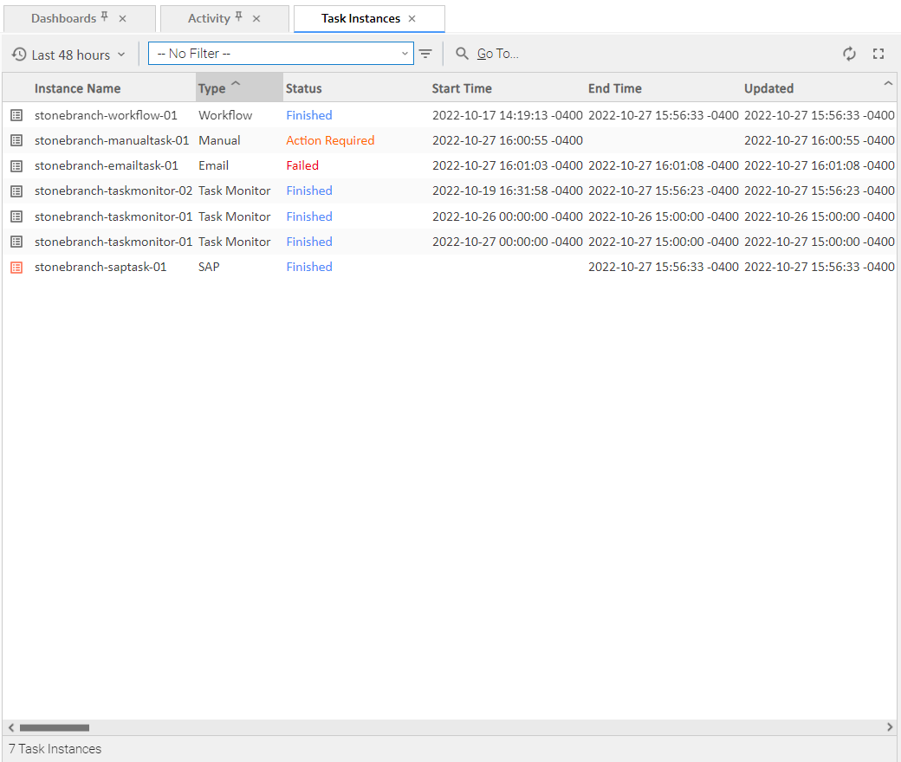Screen dimensions: 901x762
Task: Open the Failed status link for emailtask
Action: coord(302,165)
